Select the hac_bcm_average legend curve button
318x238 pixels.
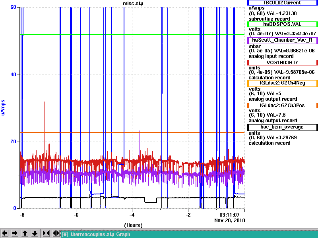[x=282, y=127]
